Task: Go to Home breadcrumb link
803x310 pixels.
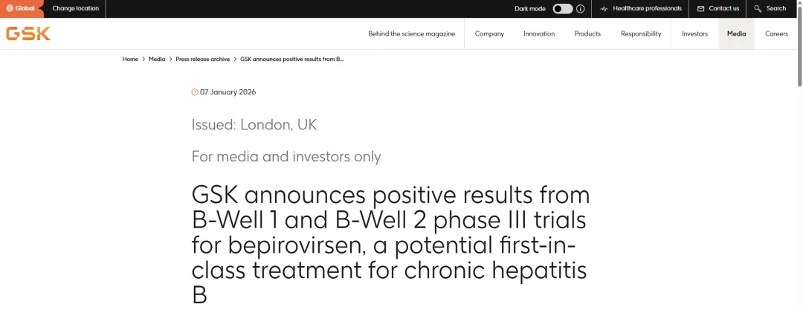Action: [x=130, y=59]
